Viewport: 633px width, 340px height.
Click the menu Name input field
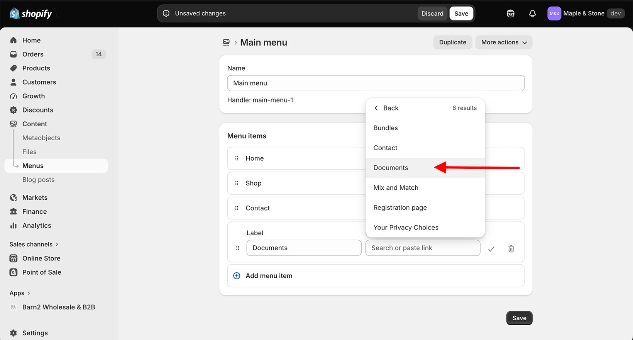coord(376,83)
